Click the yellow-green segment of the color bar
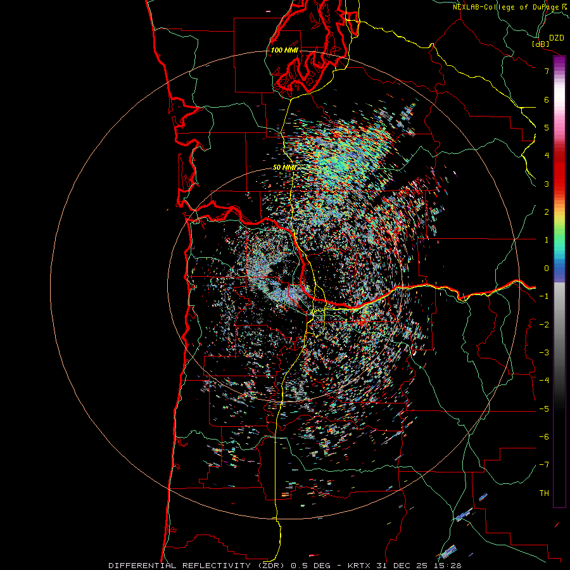The width and height of the screenshot is (570, 570). [559, 221]
